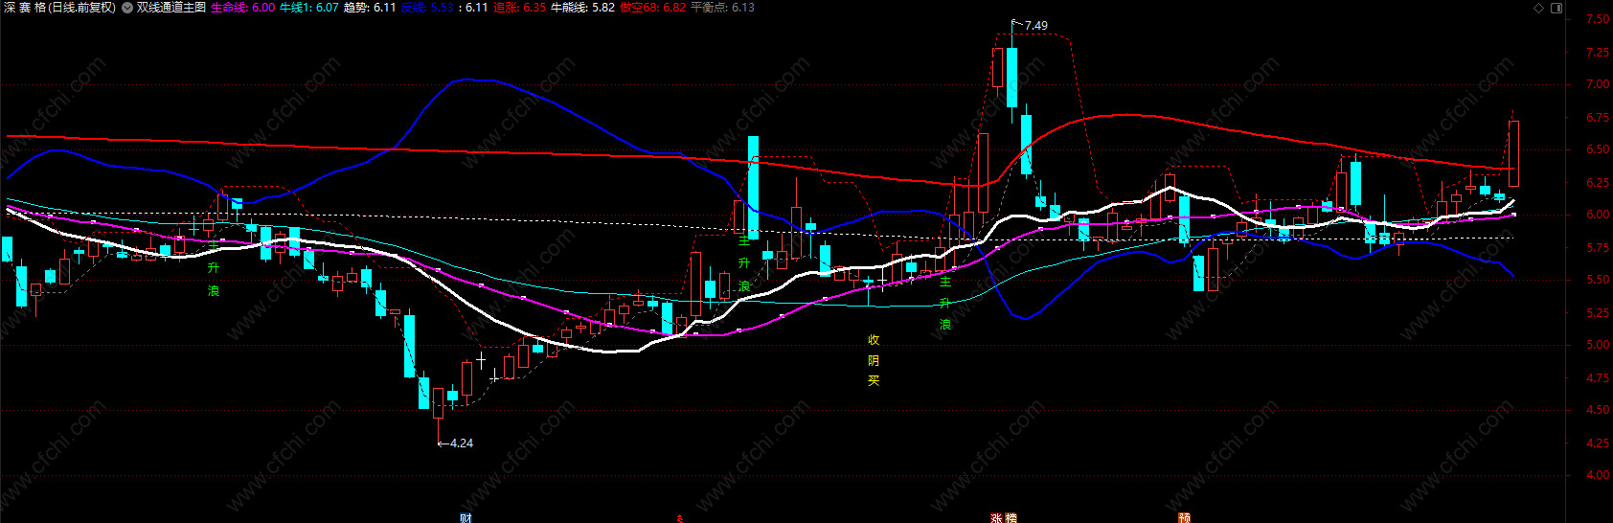Select the 平衡点: 6.13 legend value
Viewport: 1613px width, 523px height.
point(722,8)
